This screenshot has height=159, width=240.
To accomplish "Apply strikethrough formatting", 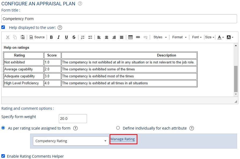I will [x=74, y=37].
